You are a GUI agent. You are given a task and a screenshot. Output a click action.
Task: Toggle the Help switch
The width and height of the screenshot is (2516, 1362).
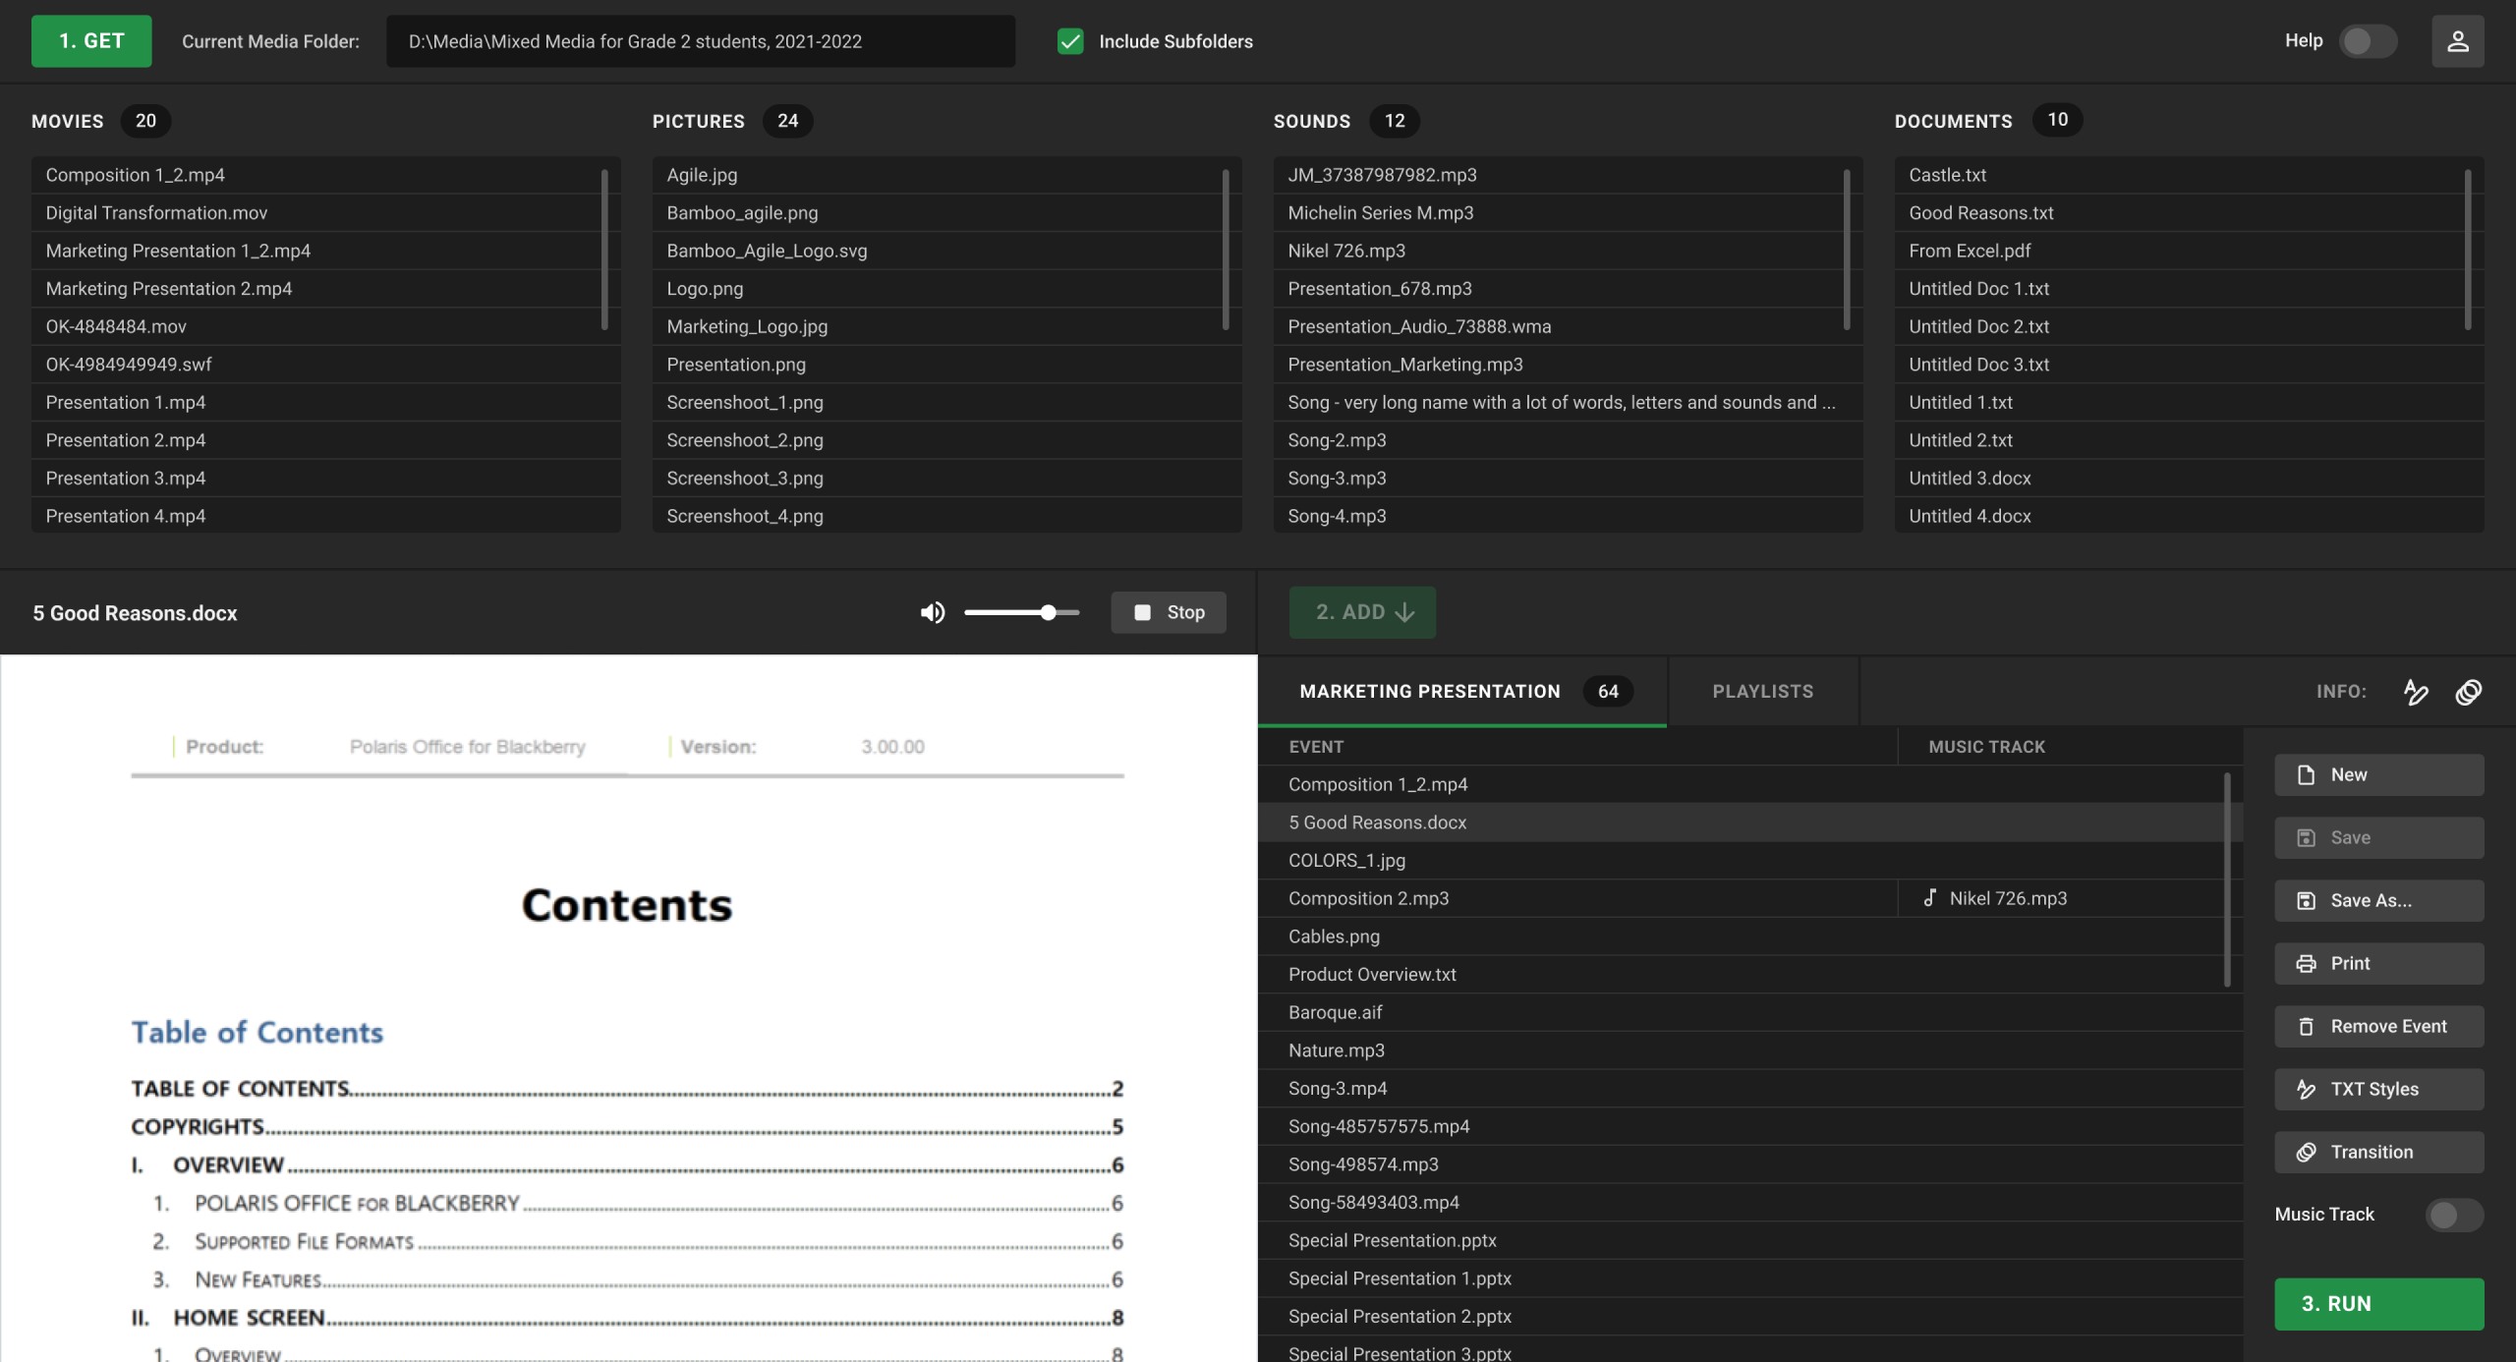2367,41
